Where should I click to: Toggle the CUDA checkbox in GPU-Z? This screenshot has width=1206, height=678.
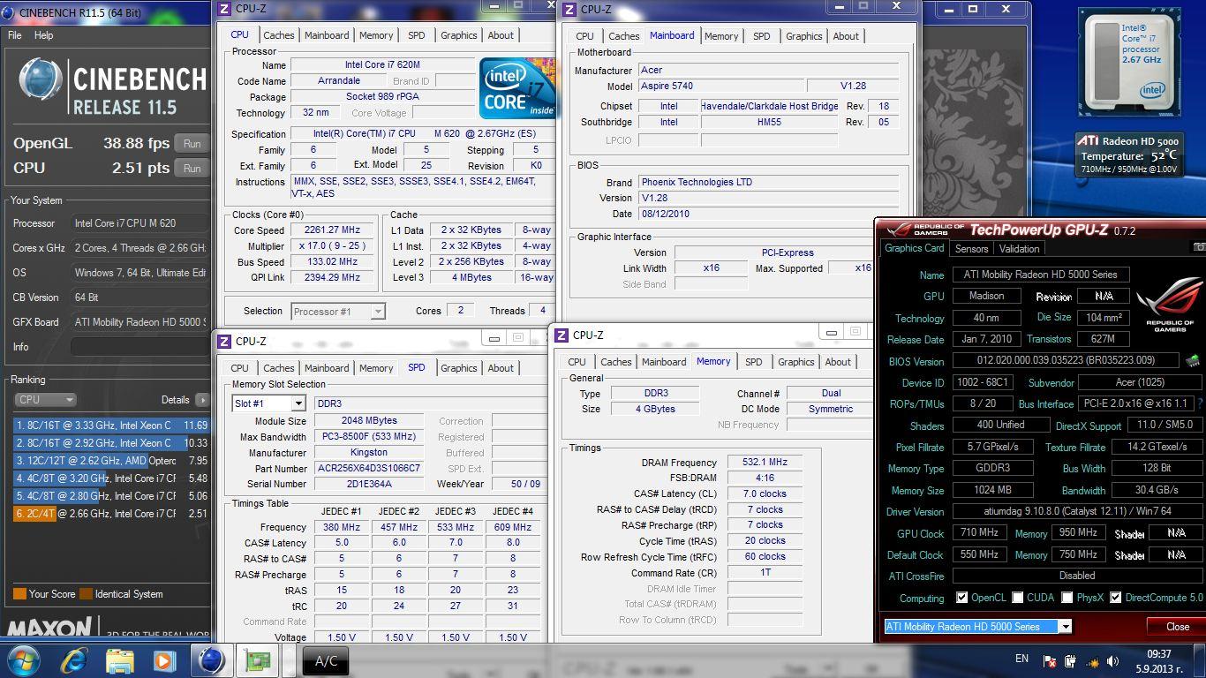[x=1017, y=598]
